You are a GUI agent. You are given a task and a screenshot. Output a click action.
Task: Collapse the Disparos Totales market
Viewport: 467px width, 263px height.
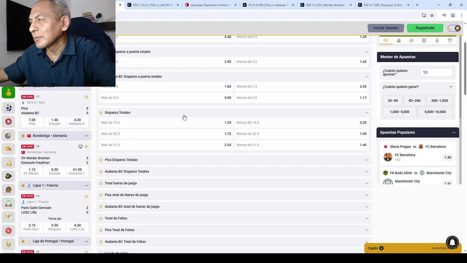coord(367,113)
